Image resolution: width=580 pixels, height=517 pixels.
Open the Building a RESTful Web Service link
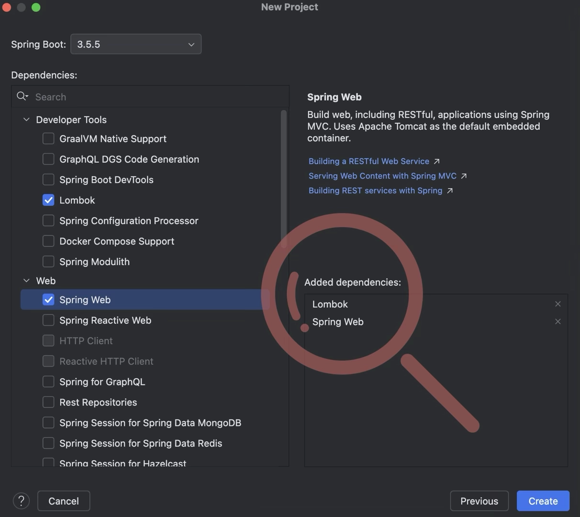tap(369, 161)
